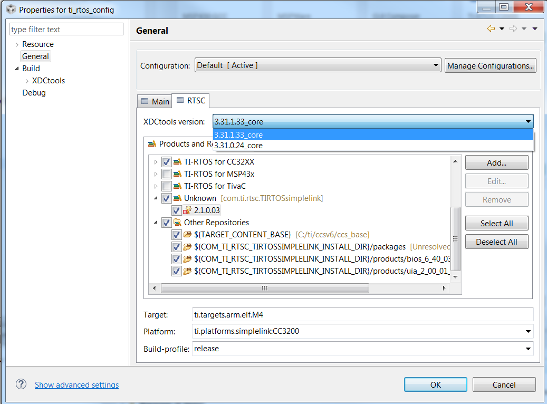547x404 pixels.
Task: Expand the Resource tree node
Action: (x=17, y=45)
